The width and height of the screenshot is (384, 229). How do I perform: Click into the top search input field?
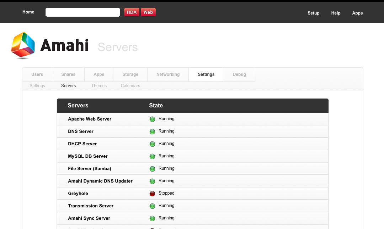click(83, 12)
